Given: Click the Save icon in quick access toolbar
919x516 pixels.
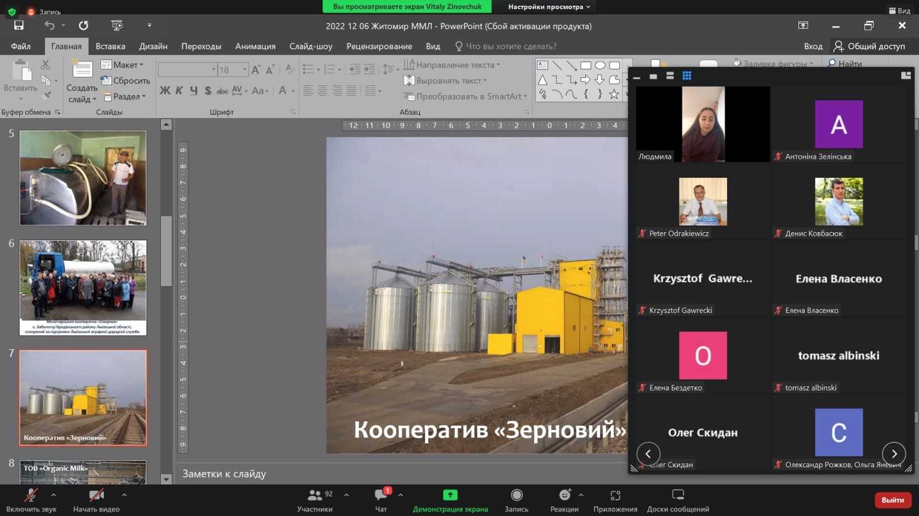Looking at the screenshot, I should (x=19, y=26).
